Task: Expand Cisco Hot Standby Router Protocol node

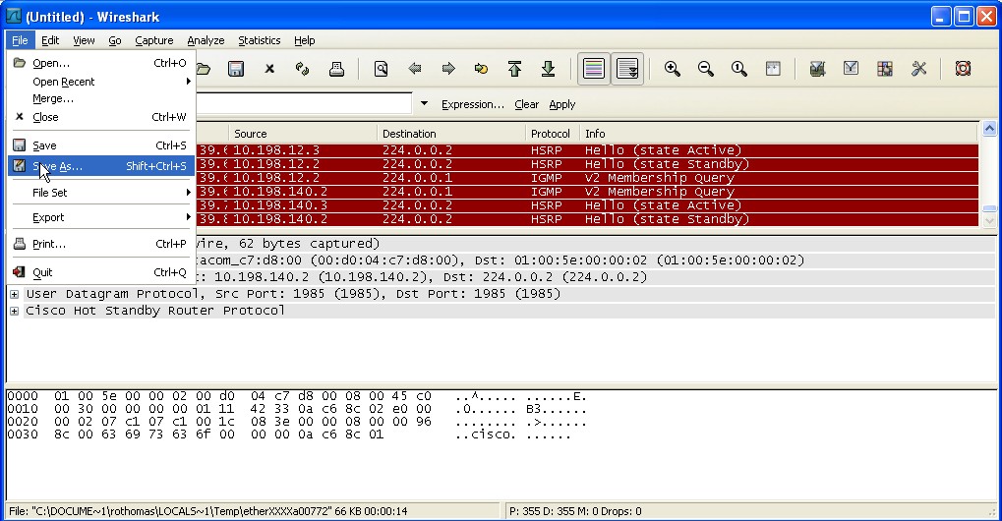Action: [15, 311]
